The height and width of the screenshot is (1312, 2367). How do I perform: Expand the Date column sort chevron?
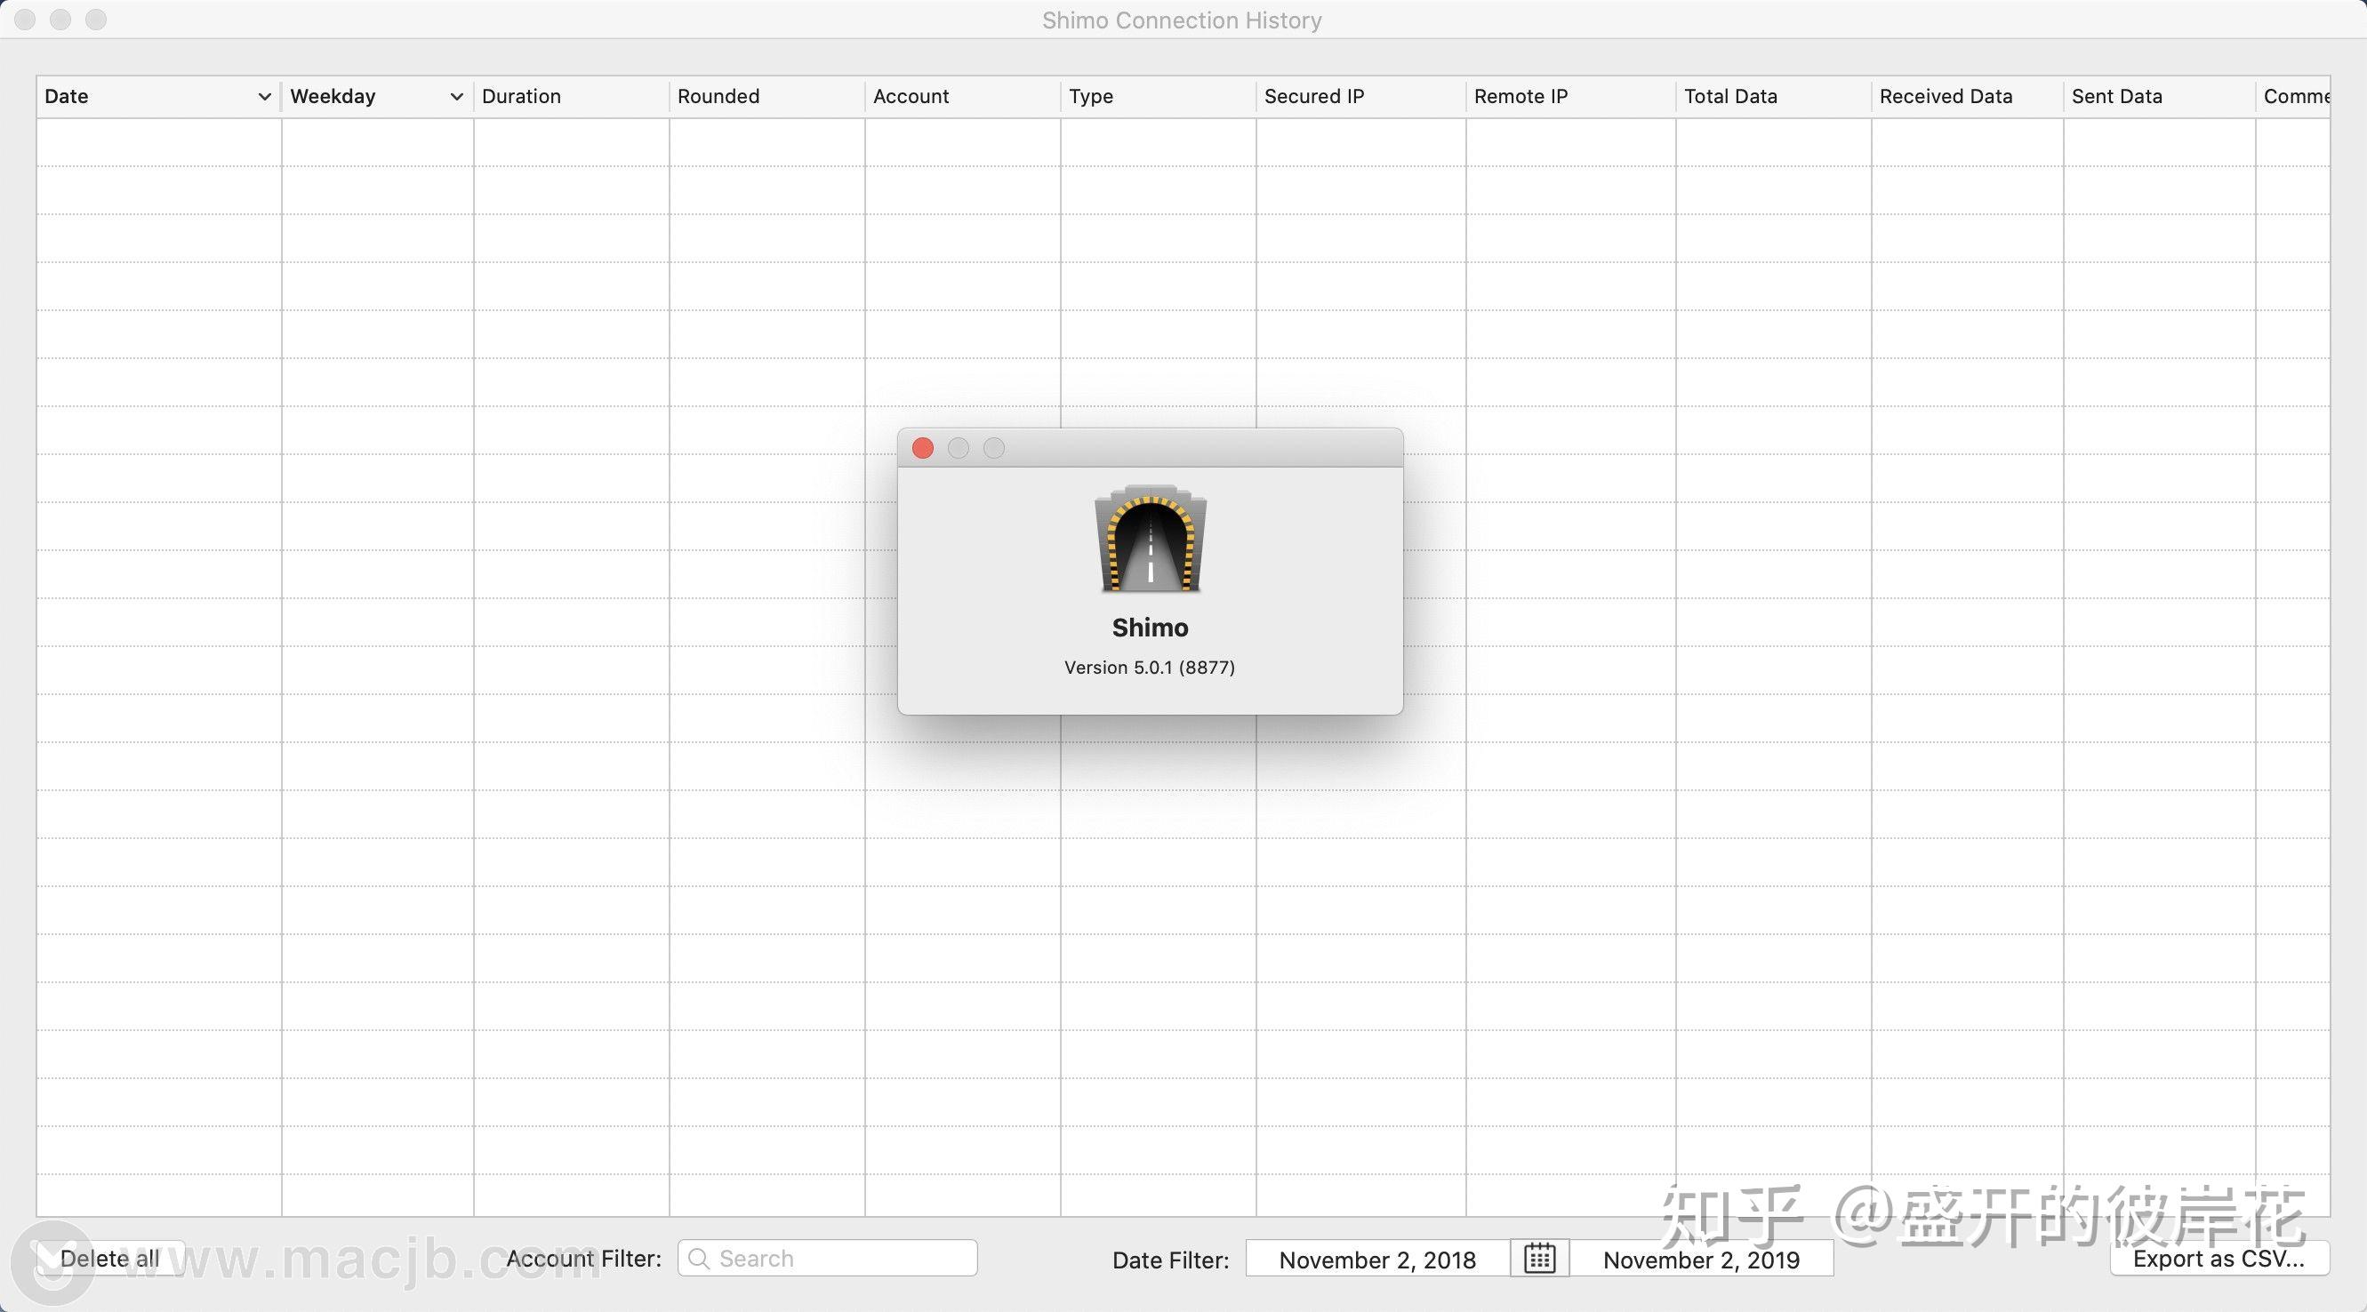point(264,97)
